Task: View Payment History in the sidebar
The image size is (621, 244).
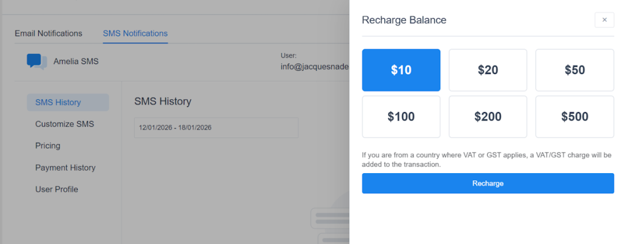Action: [65, 168]
